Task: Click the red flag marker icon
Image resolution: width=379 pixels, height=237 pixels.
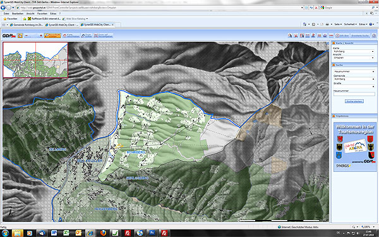Action: [313, 35]
